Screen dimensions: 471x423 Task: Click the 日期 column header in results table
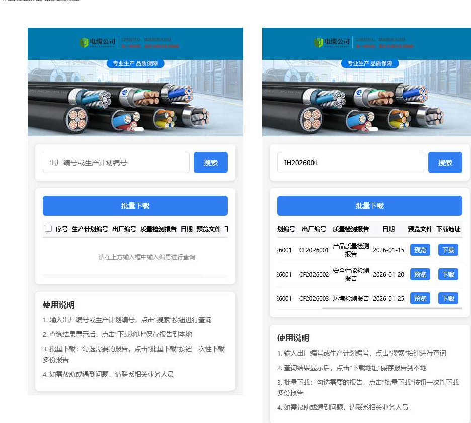tap(388, 229)
